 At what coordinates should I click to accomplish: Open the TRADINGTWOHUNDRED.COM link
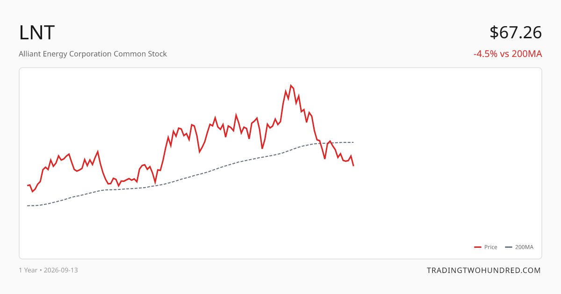484,270
